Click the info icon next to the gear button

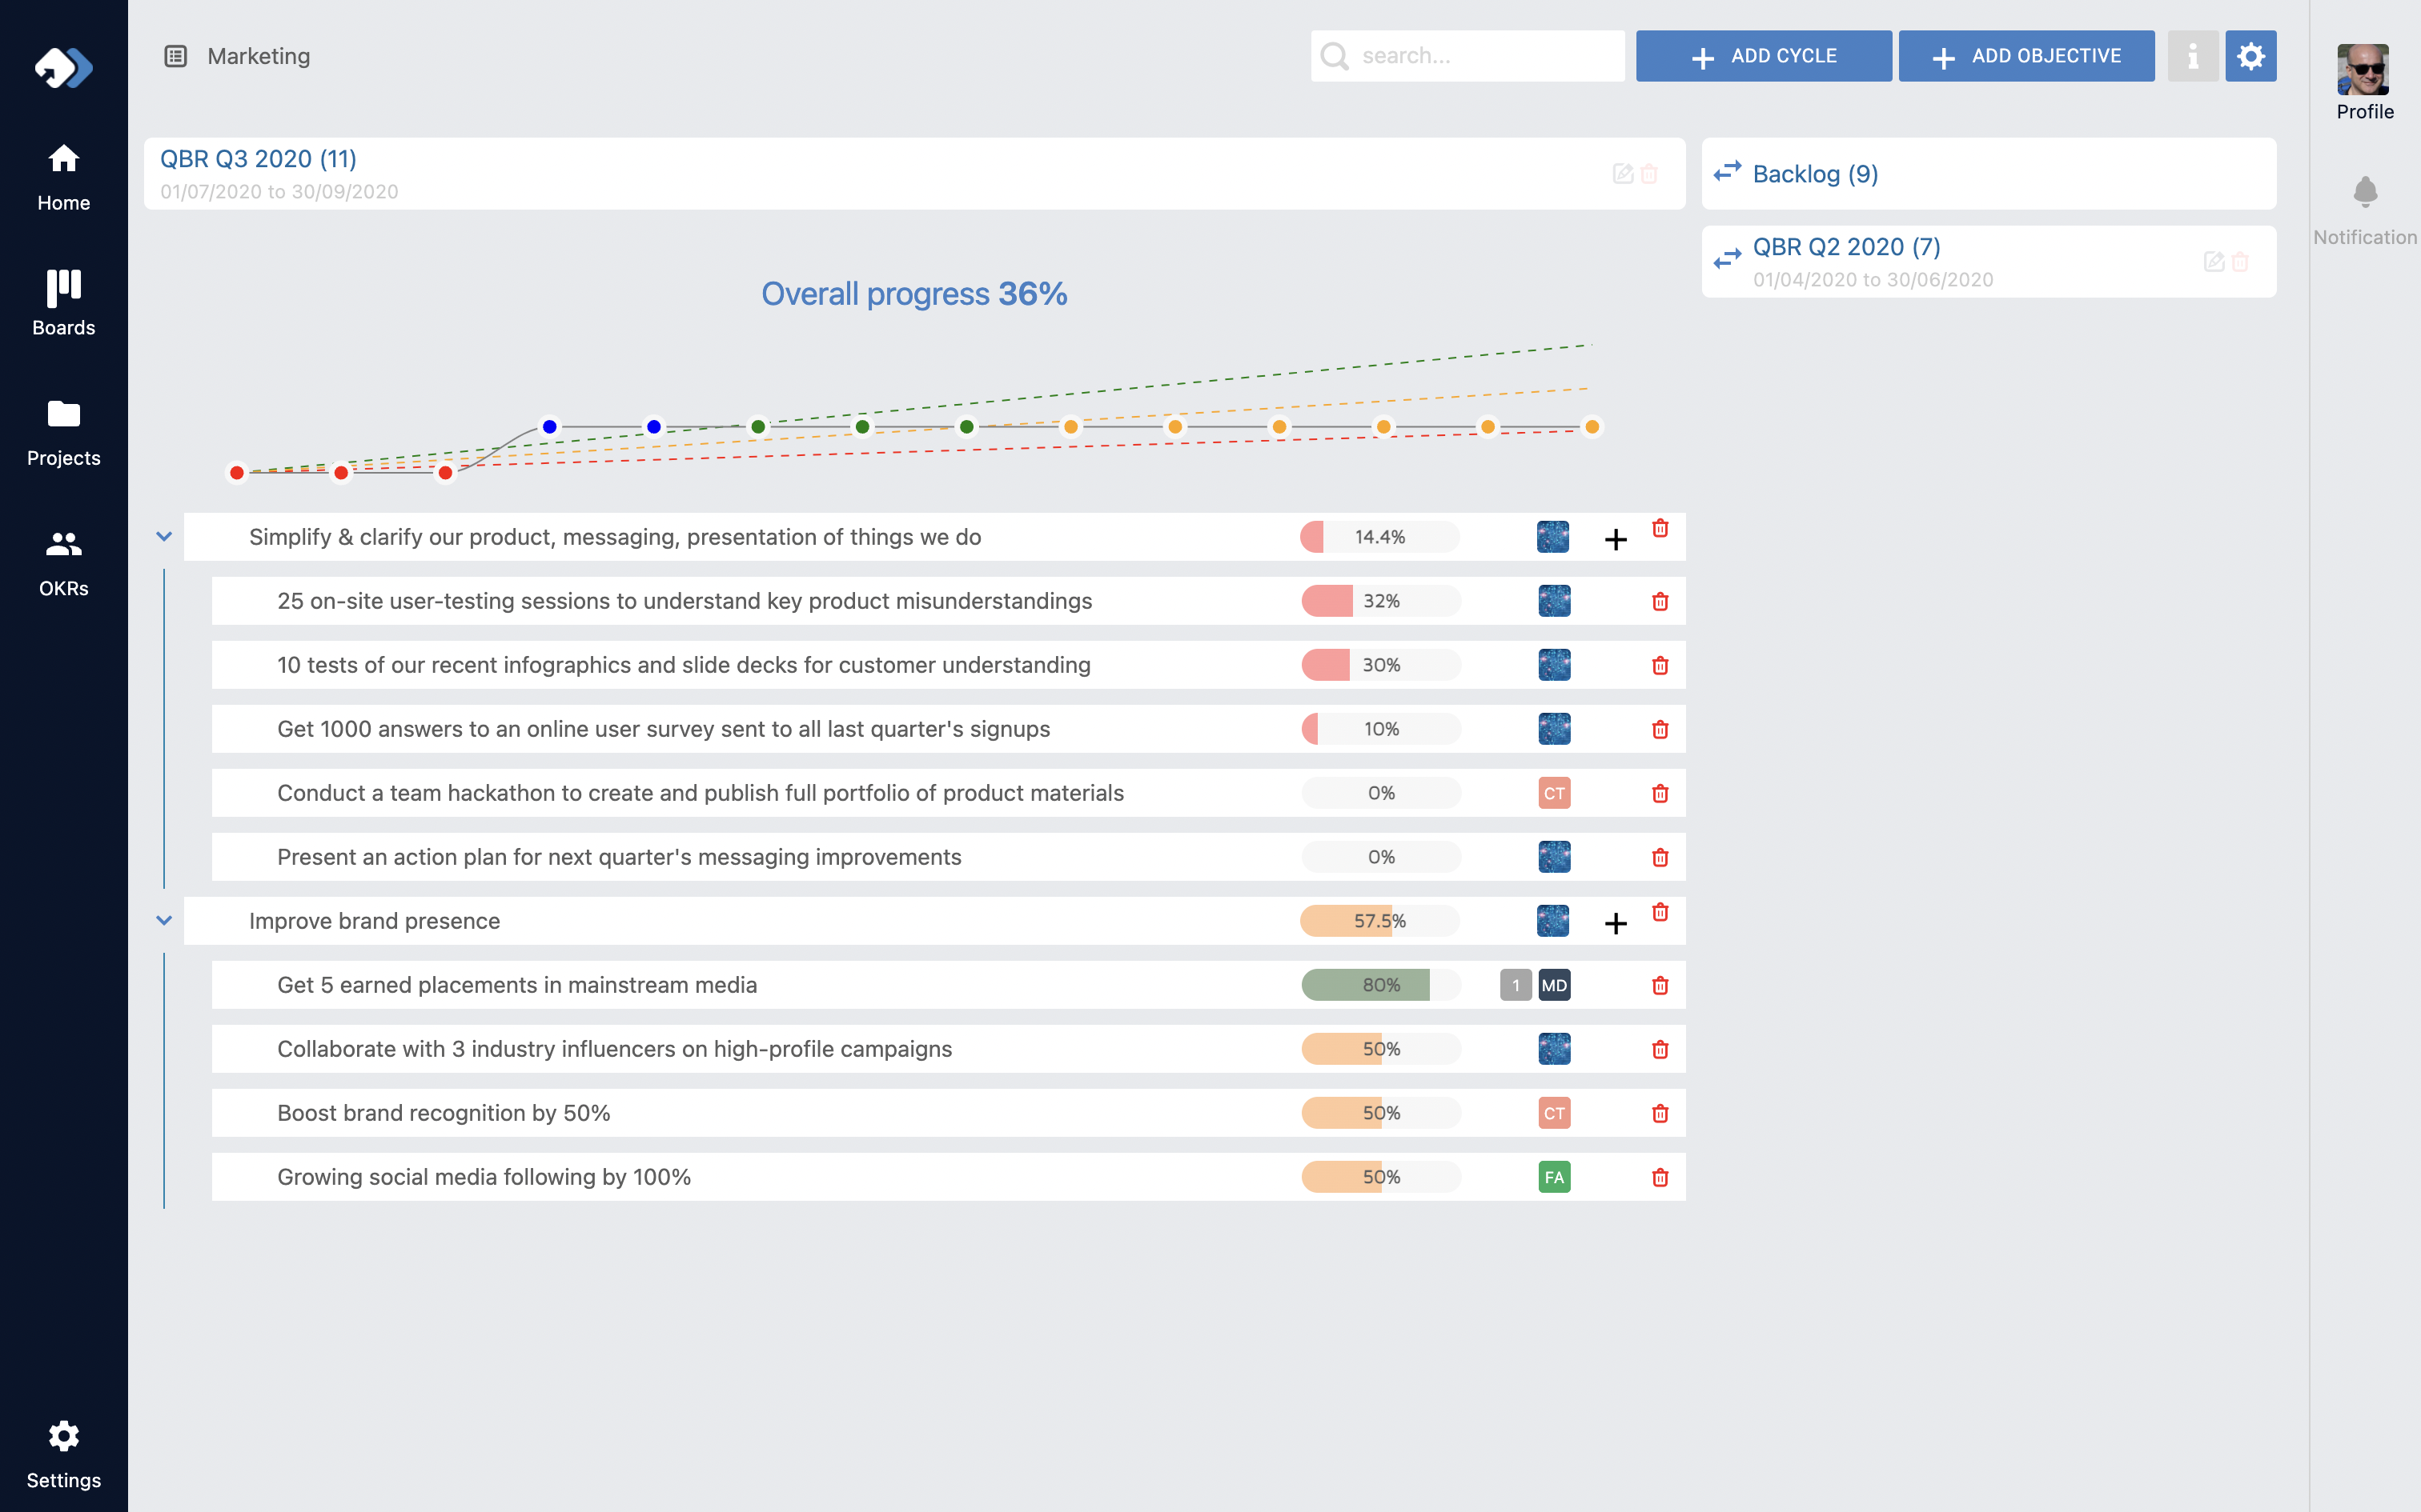coord(2194,56)
